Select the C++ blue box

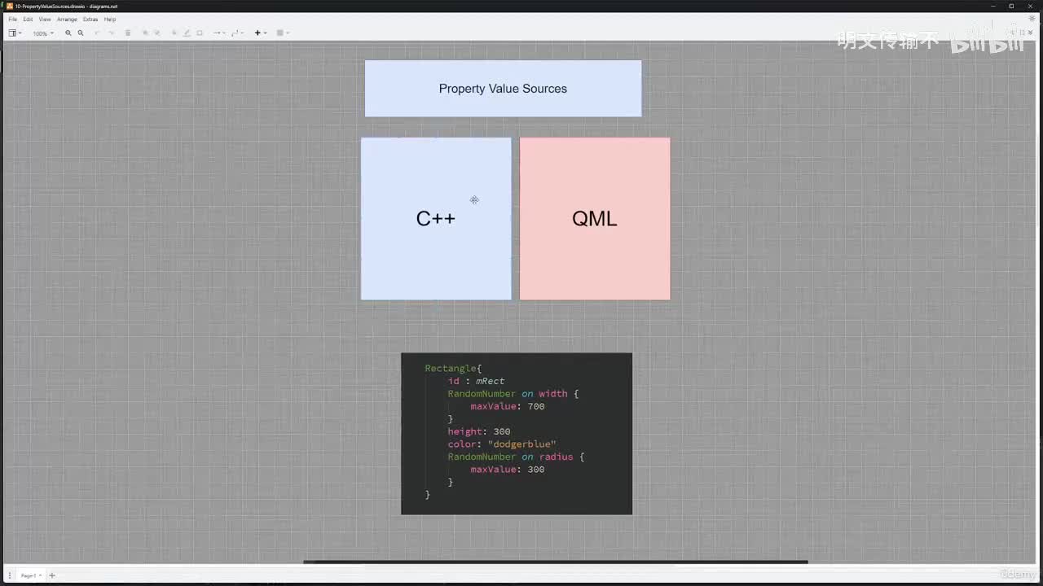point(436,218)
